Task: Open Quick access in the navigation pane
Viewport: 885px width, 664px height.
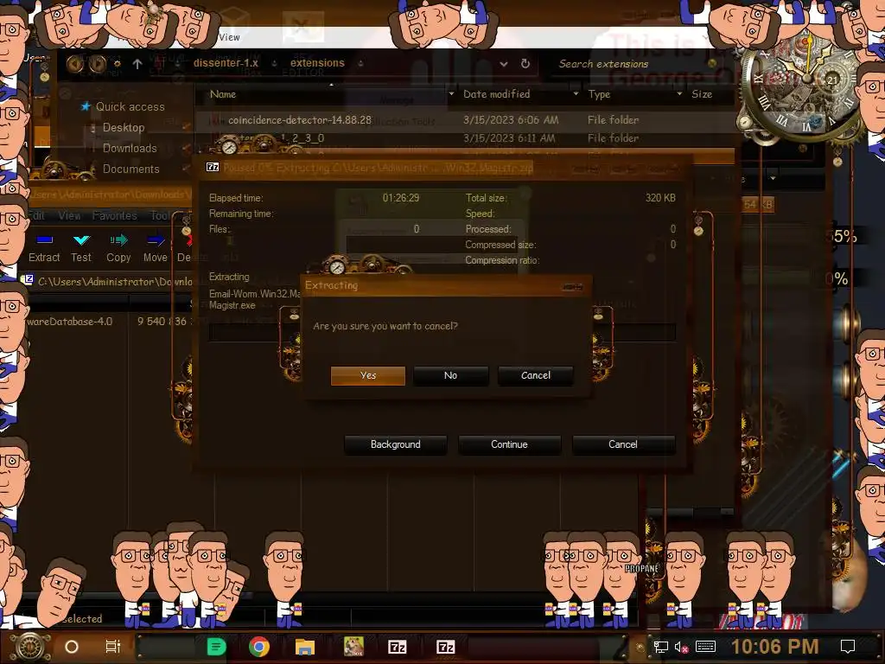Action: coord(130,106)
